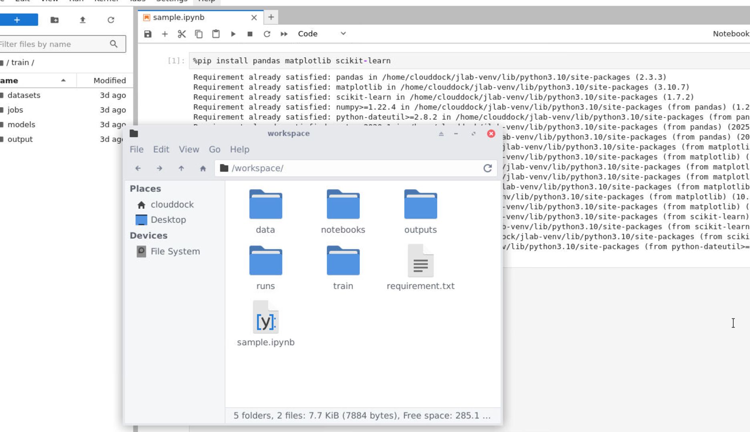Interrupt the kernel with stop icon
750x432 pixels.
[x=250, y=34]
